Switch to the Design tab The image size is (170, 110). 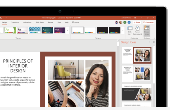pyautogui.click(x=4, y=22)
